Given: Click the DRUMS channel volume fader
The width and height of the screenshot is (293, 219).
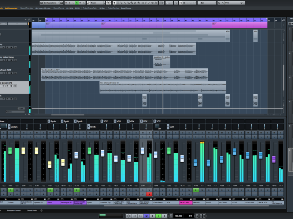Looking at the screenshot, I should point(196,162).
